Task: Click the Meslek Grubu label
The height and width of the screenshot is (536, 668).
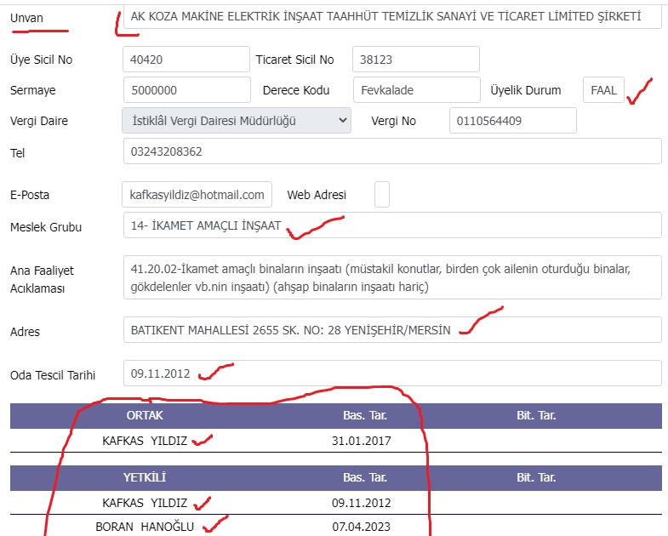Action: coord(46,227)
